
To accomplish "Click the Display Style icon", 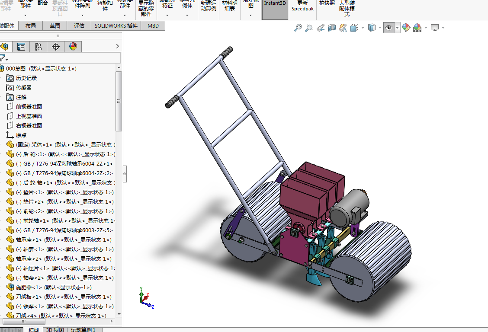I will (x=372, y=28).
